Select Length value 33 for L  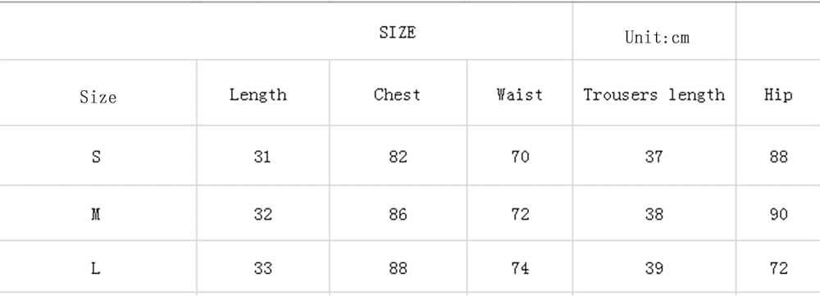click(262, 268)
